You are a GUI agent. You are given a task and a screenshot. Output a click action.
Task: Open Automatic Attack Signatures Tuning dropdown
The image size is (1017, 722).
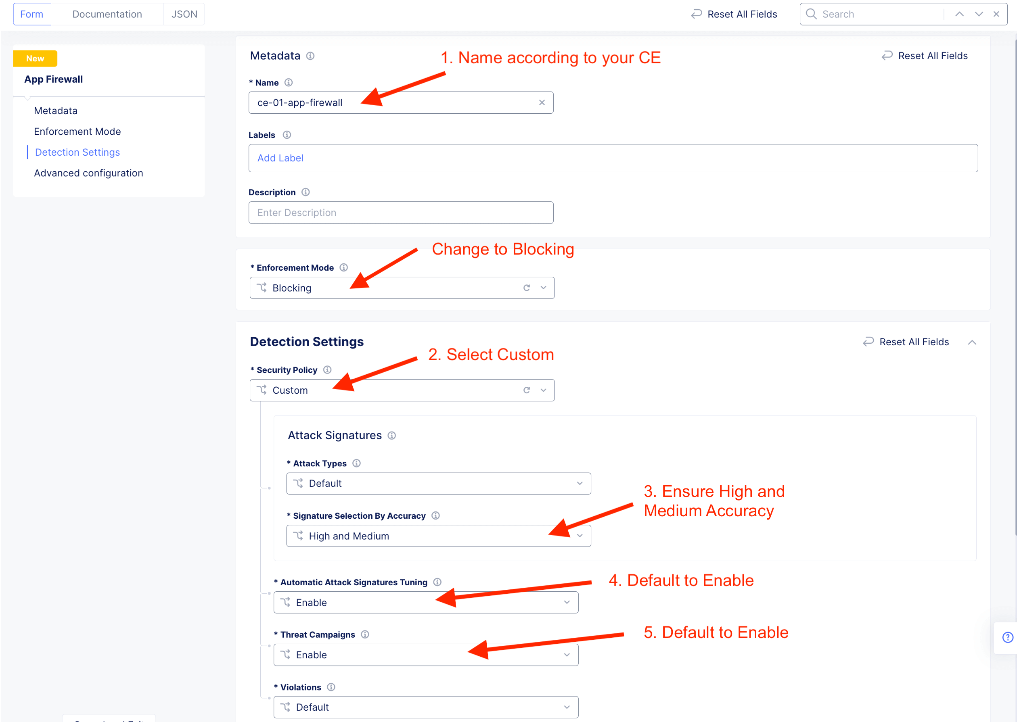[567, 603]
